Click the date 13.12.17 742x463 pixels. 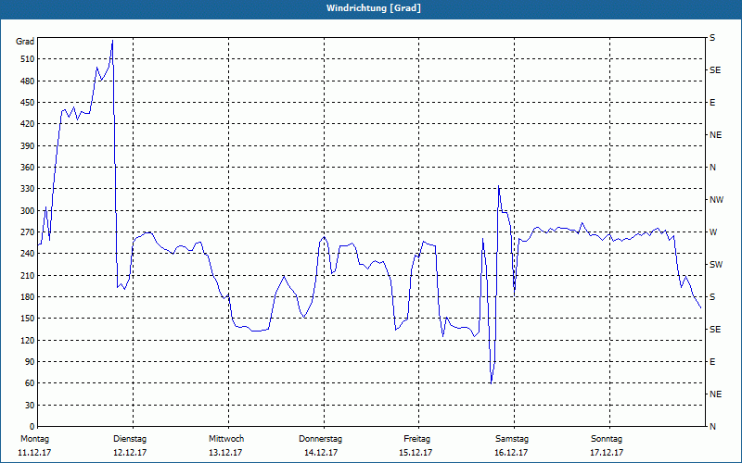pos(225,453)
